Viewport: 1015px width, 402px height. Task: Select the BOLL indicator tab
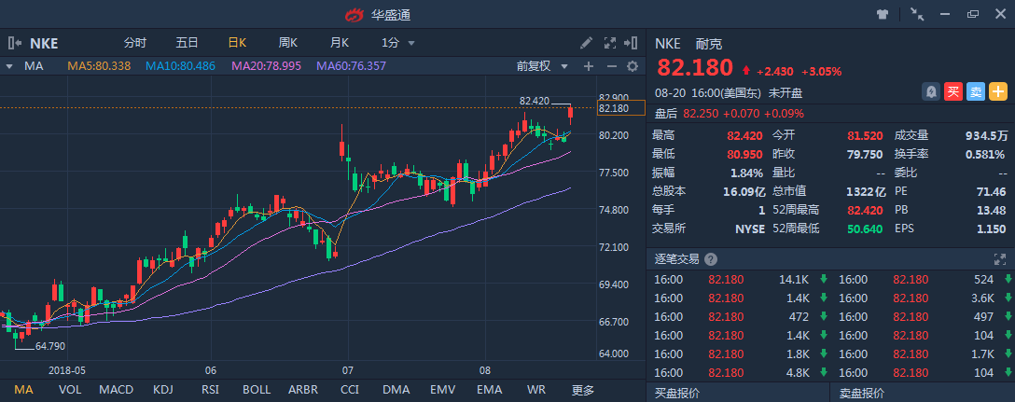click(257, 390)
